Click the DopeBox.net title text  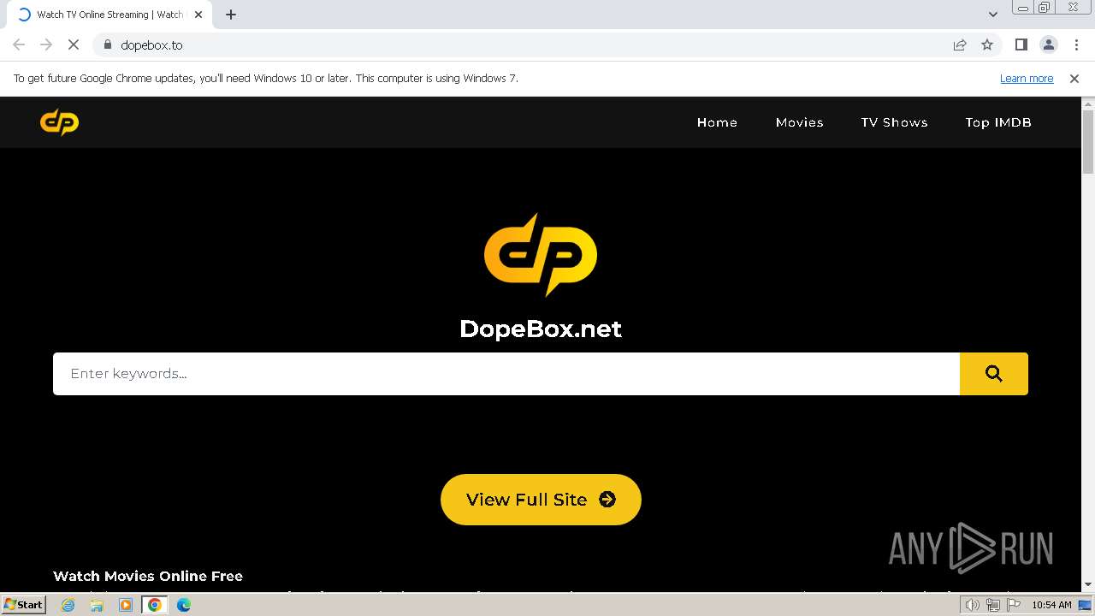pyautogui.click(x=541, y=329)
